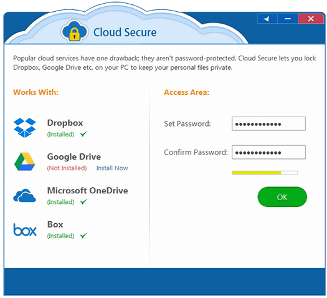This screenshot has height=298, width=327.
Task: Focus the Confirm Password field
Action: 268,152
